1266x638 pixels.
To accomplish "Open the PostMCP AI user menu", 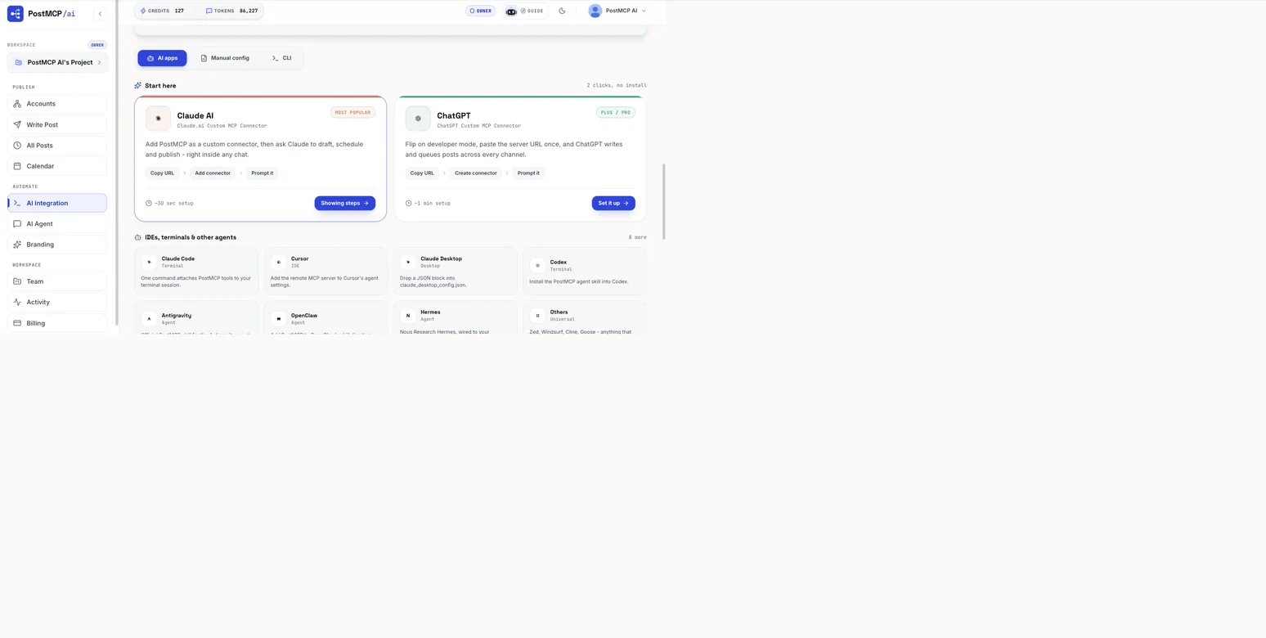I will point(617,11).
